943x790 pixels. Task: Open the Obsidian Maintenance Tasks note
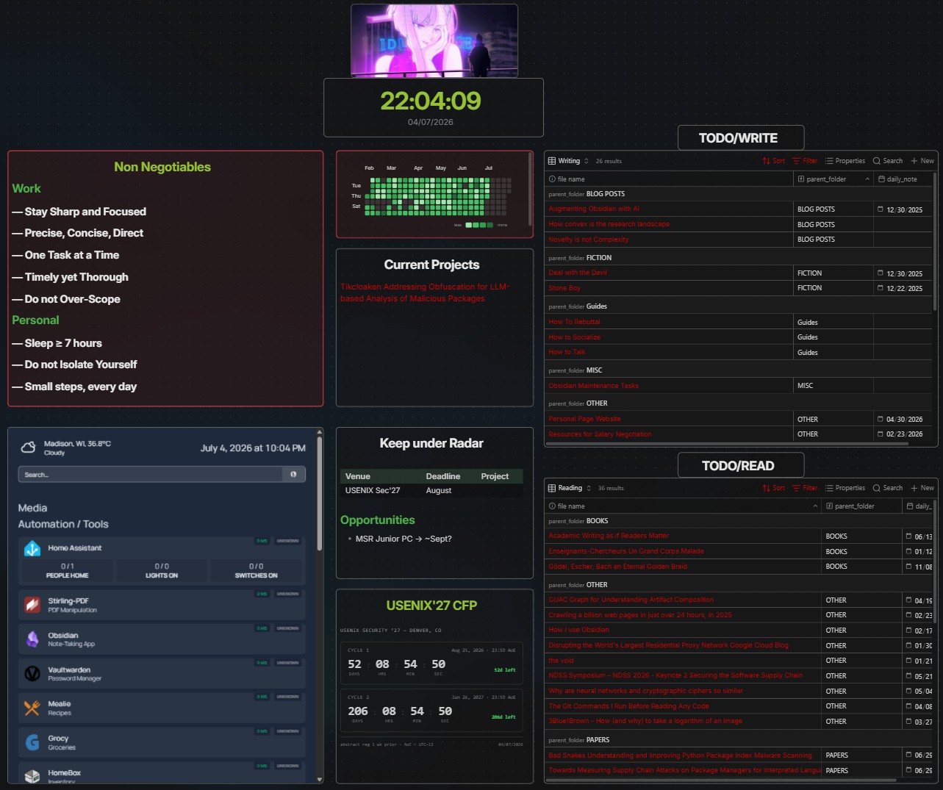(x=593, y=386)
